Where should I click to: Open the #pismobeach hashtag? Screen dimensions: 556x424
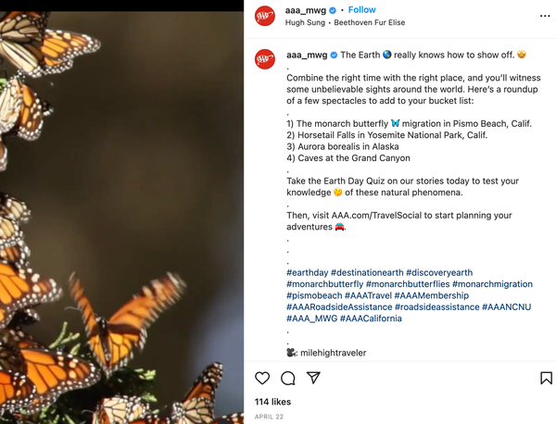click(x=314, y=295)
